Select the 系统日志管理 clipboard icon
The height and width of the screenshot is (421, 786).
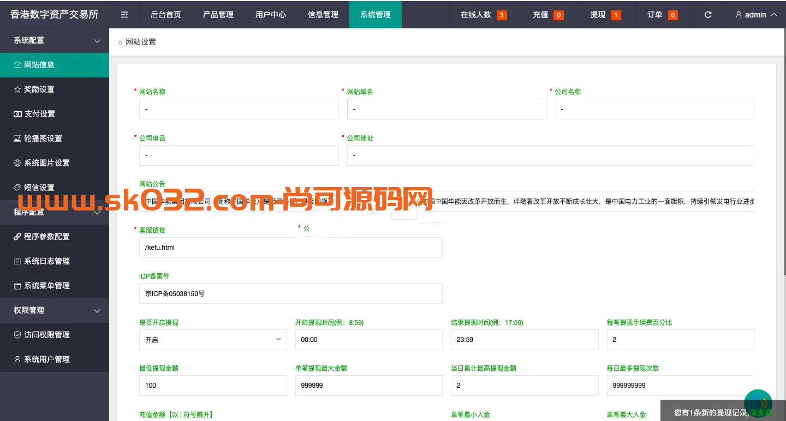click(x=17, y=261)
